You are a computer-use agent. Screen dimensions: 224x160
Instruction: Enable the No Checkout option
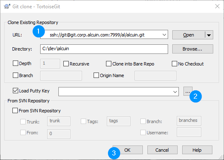coord(174,64)
